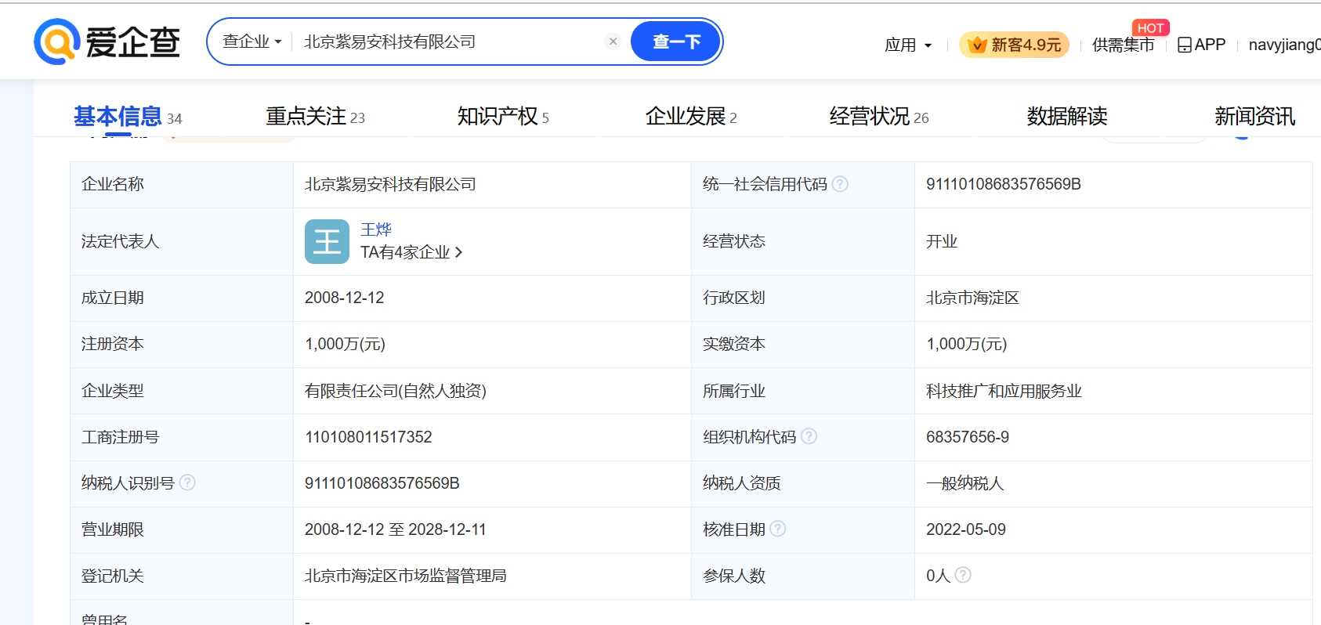Open the 新客4.9元 promotion badge
The width and height of the screenshot is (1321, 625).
(1014, 45)
